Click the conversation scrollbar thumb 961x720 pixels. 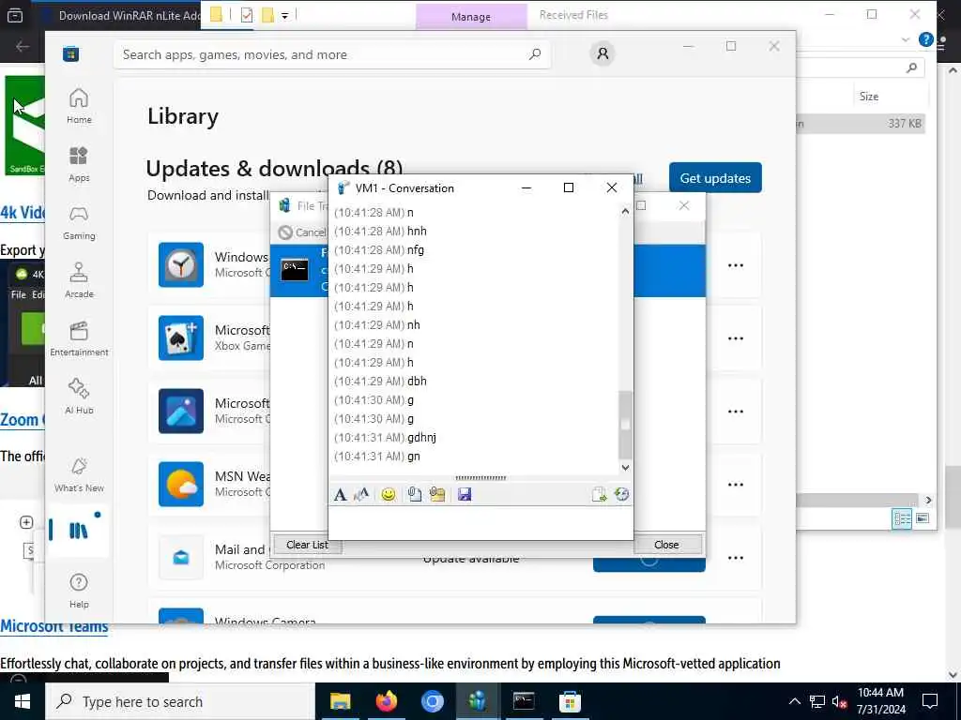(x=625, y=425)
